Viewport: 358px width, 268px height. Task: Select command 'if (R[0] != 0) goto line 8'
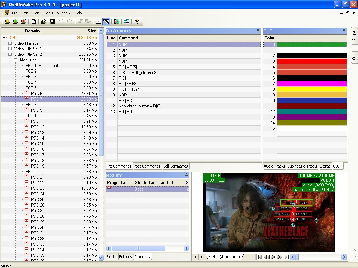(x=183, y=73)
